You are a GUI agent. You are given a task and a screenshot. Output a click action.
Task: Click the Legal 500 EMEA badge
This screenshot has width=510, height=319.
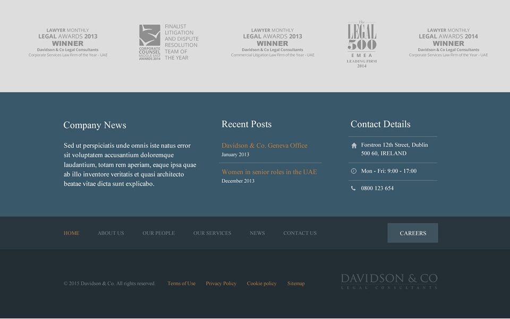click(362, 45)
